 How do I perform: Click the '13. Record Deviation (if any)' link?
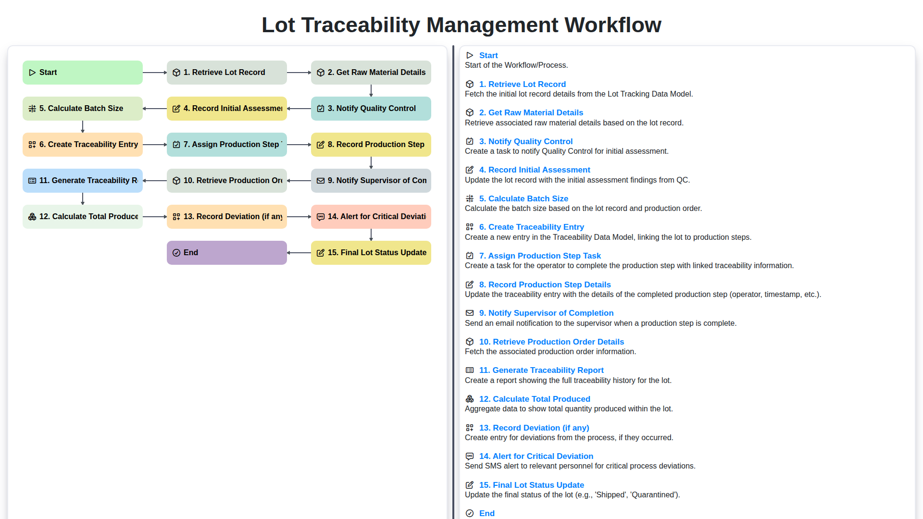point(534,428)
